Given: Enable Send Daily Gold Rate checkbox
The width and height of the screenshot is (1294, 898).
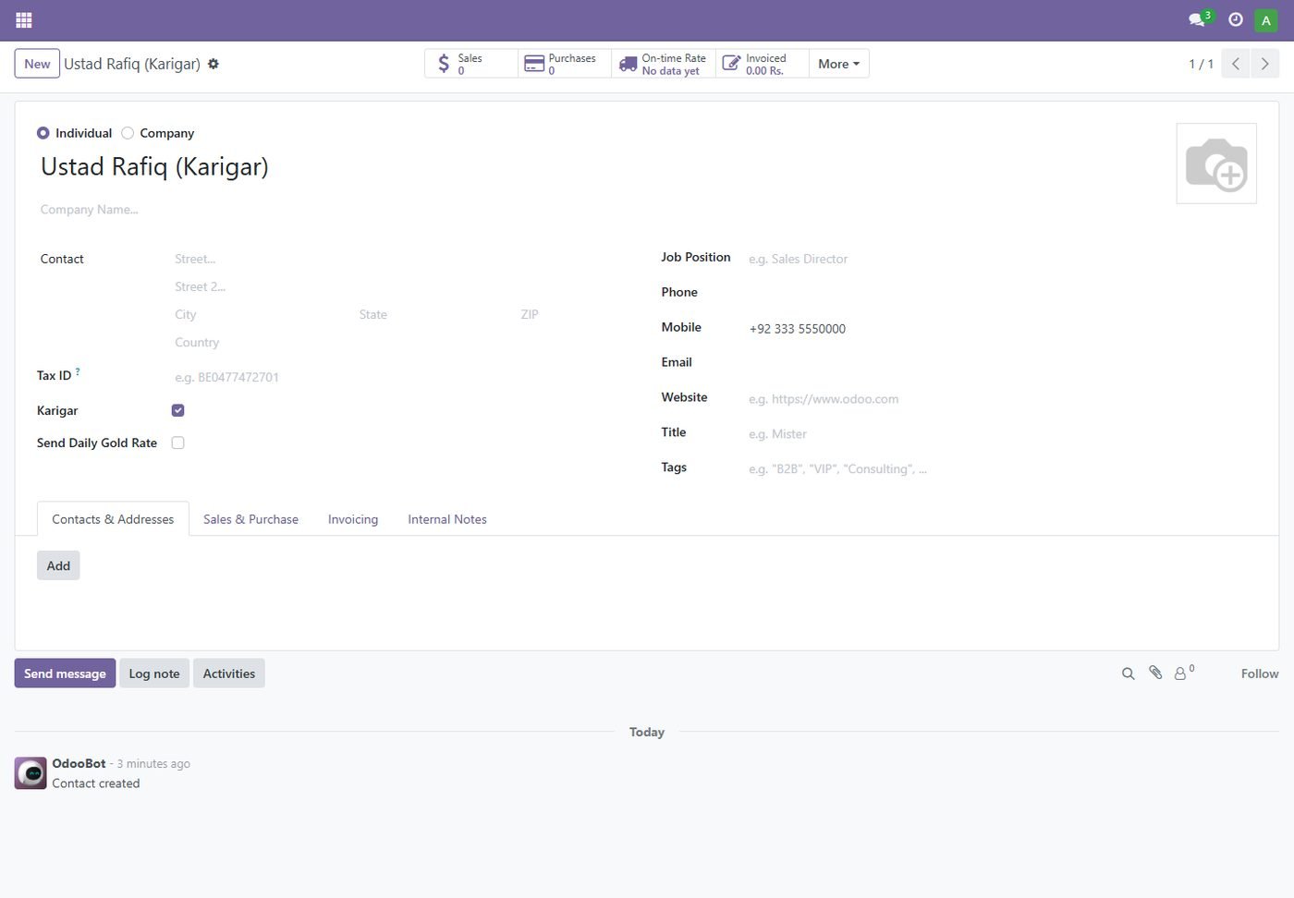Looking at the screenshot, I should point(178,443).
